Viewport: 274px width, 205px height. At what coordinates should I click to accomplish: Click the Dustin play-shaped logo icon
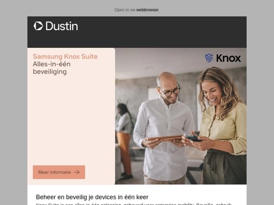(38, 26)
